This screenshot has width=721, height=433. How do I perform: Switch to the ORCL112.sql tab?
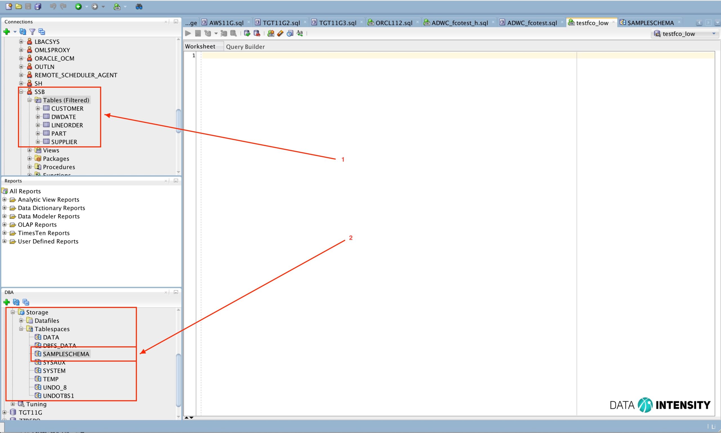[x=394, y=23]
